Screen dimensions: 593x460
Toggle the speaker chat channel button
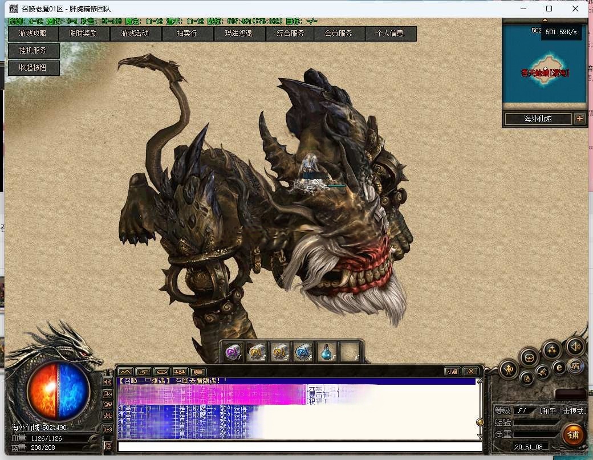108,382
